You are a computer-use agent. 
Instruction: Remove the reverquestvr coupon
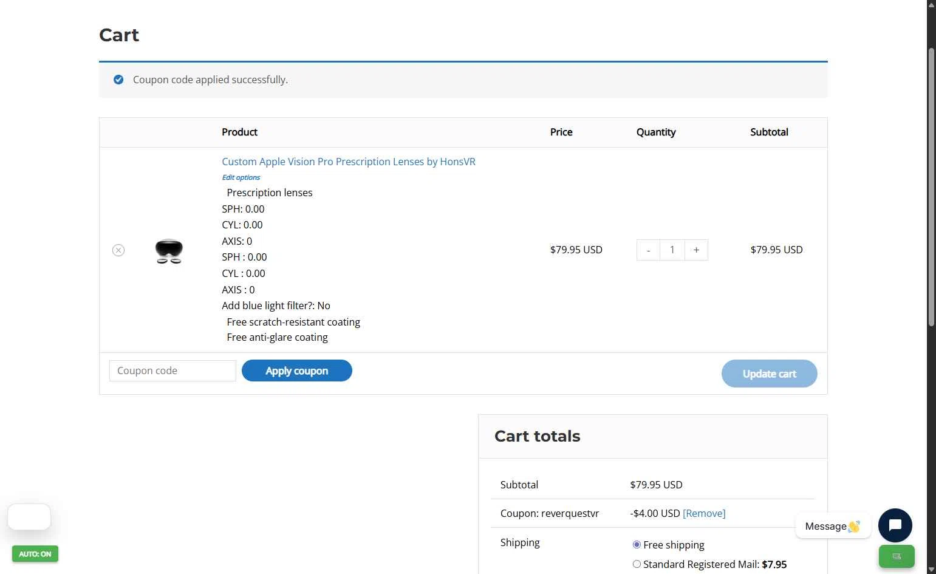tap(704, 513)
